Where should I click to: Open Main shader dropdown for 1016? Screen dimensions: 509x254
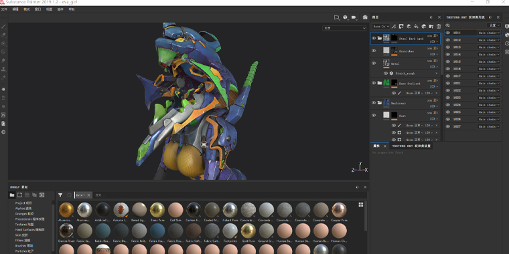[x=489, y=69]
